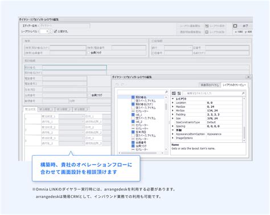Click the SizeConstraintsType value "Default"
The width and height of the screenshot is (270, 215).
pos(211,122)
